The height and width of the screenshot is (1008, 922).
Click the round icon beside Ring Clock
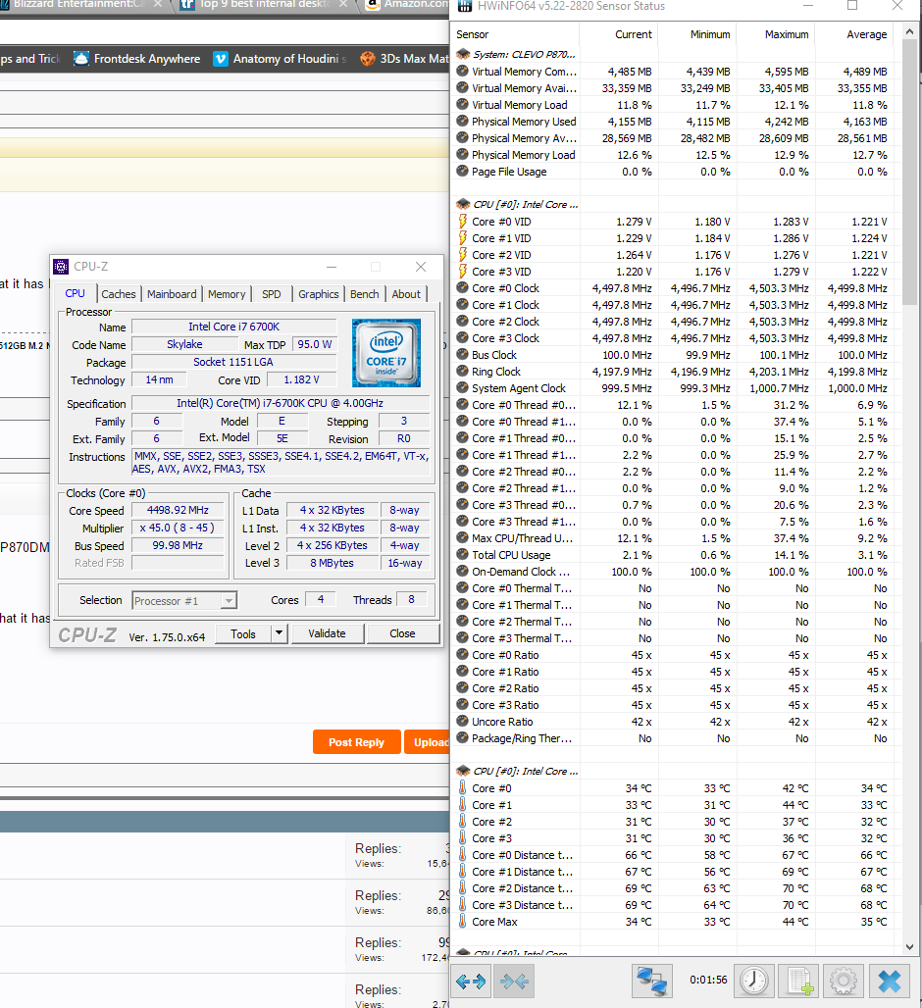(x=462, y=371)
